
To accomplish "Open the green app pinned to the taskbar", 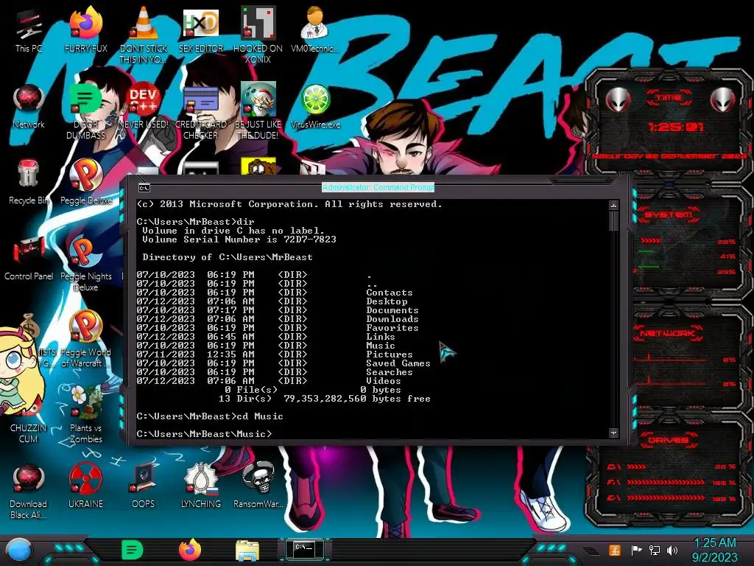I will point(133,550).
